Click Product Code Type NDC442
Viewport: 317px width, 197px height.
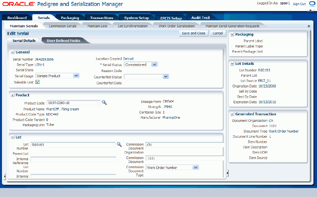pyautogui.click(x=52, y=114)
